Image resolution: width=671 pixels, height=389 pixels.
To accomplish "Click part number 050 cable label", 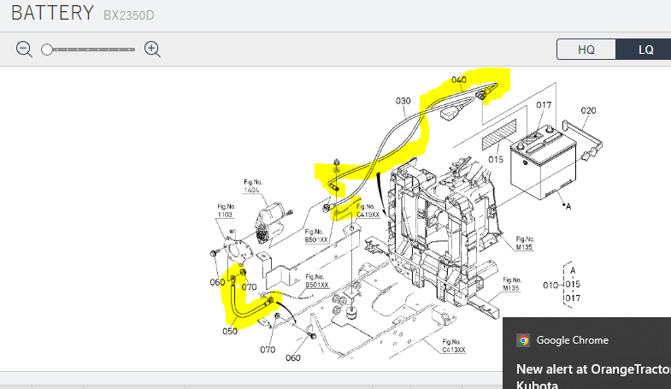I will tap(230, 331).
